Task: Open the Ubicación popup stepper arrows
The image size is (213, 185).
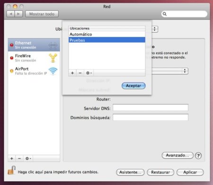Action: coord(155,29)
